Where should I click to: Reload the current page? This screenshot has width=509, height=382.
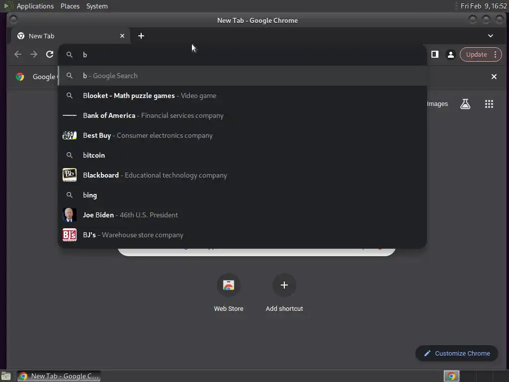click(50, 54)
